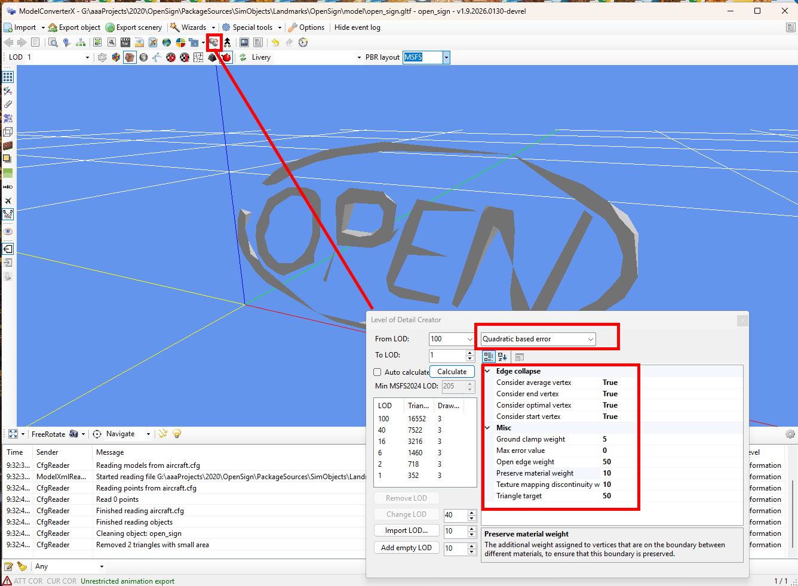Screen dimensions: 798x586
Task: Click the filmstrip animation icon in toolbar
Action: click(x=125, y=42)
